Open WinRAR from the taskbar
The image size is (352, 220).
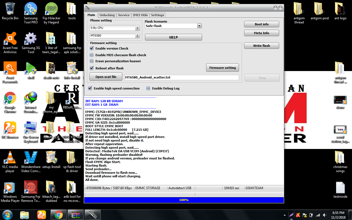[x=75, y=214]
